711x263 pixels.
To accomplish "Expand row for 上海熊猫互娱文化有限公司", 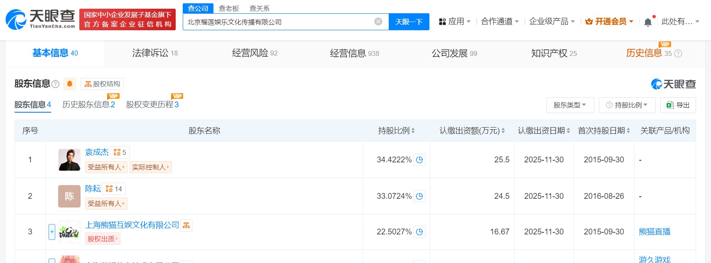I will pos(52,232).
